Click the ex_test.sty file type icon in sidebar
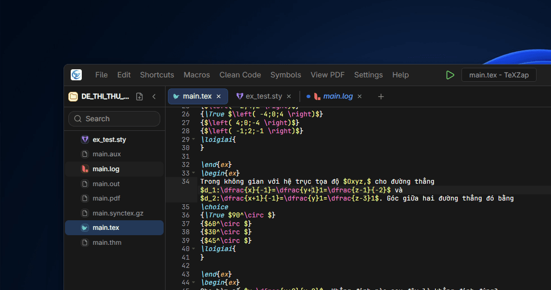 (85, 139)
